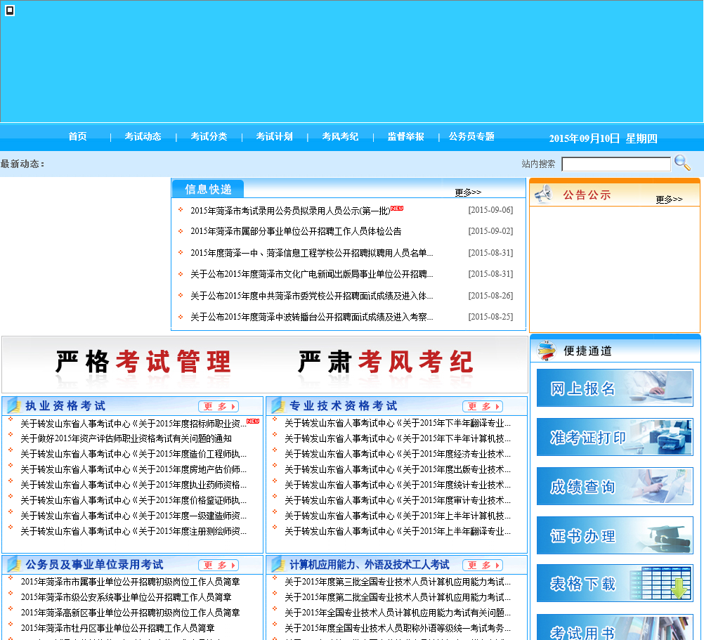Open 招标师职业资格 notice link
Image resolution: width=704 pixels, height=640 pixels.
pyautogui.click(x=133, y=424)
